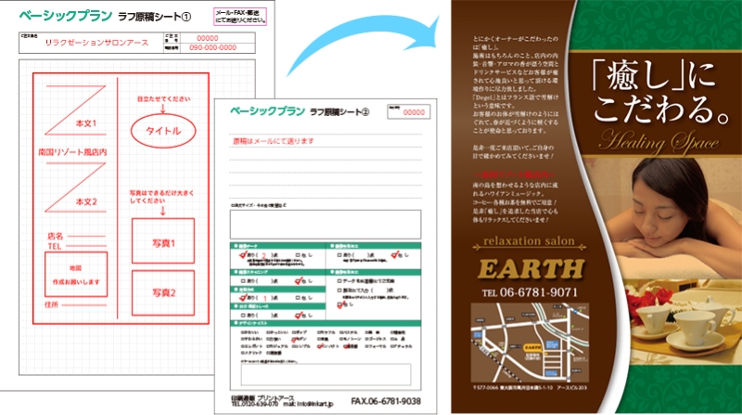742x415 pixels.
Task: Click the red 地図 map request box
Action: tap(76, 275)
